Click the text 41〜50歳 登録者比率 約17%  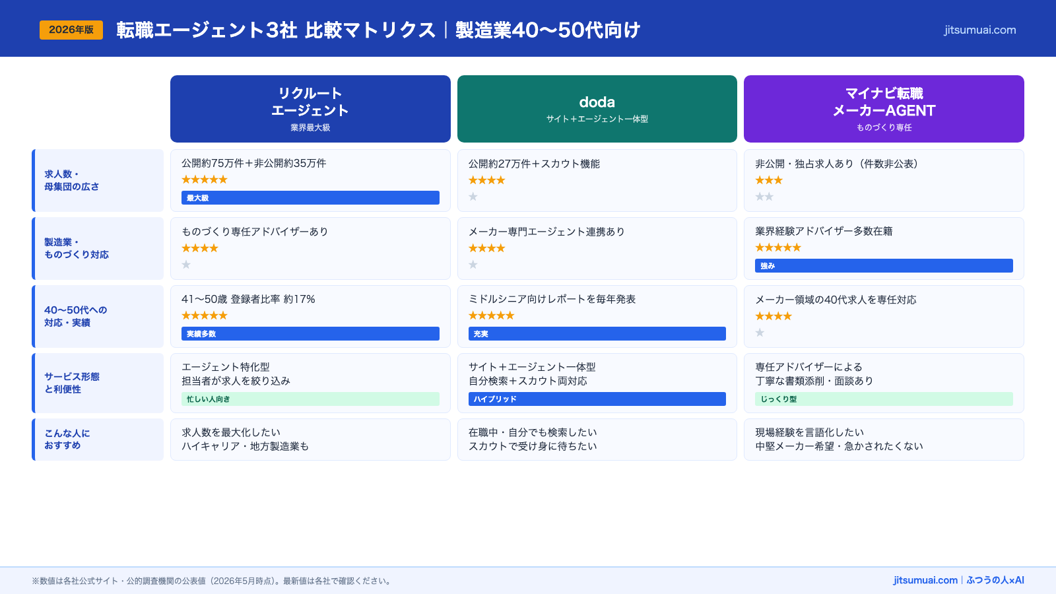click(248, 299)
